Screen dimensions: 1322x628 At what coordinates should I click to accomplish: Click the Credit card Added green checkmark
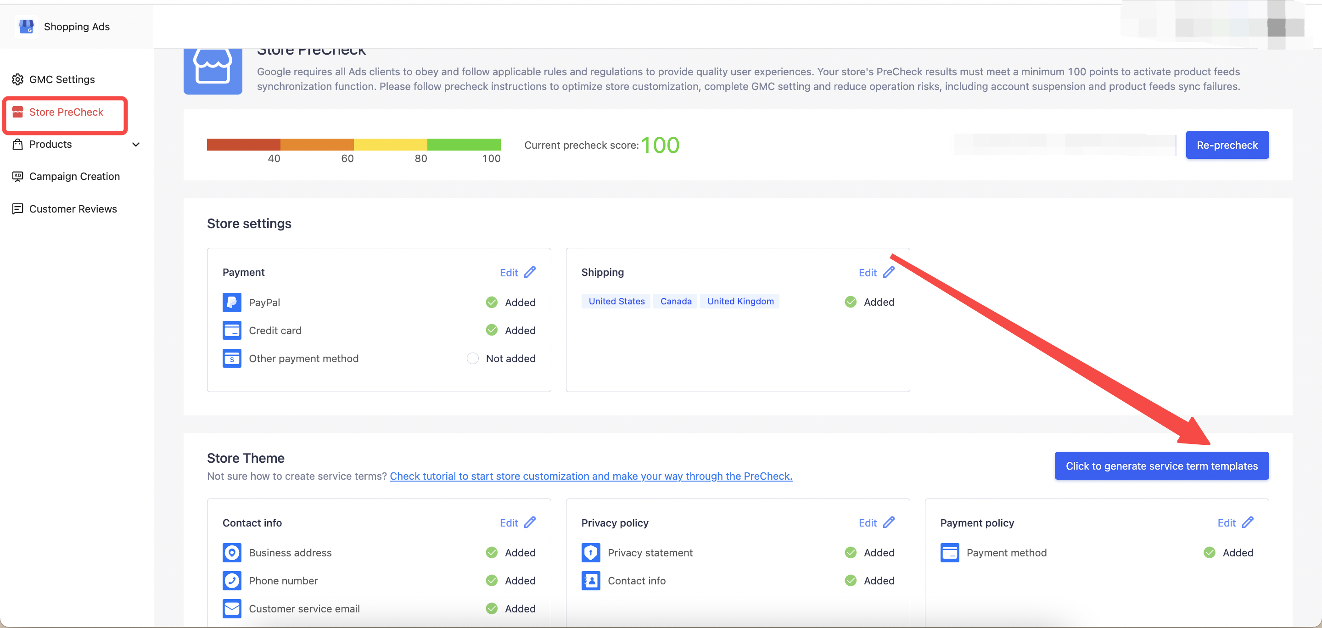point(492,330)
